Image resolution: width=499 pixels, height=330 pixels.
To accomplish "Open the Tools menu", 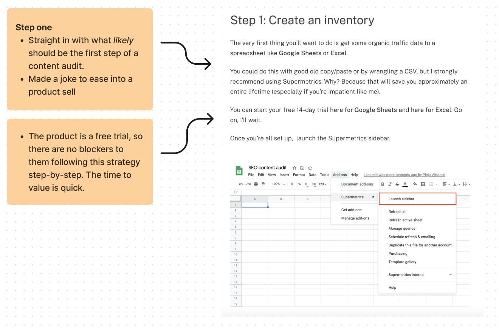I will pos(324,175).
